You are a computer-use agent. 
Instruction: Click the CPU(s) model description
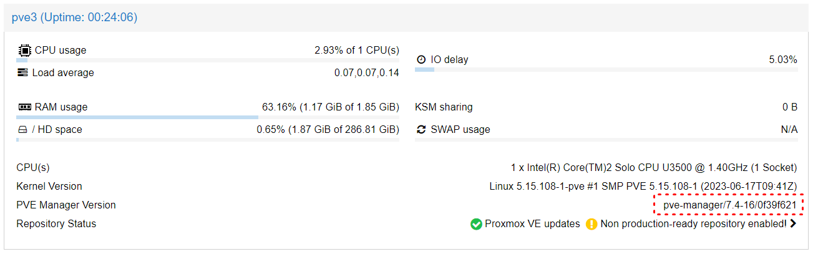coord(654,167)
